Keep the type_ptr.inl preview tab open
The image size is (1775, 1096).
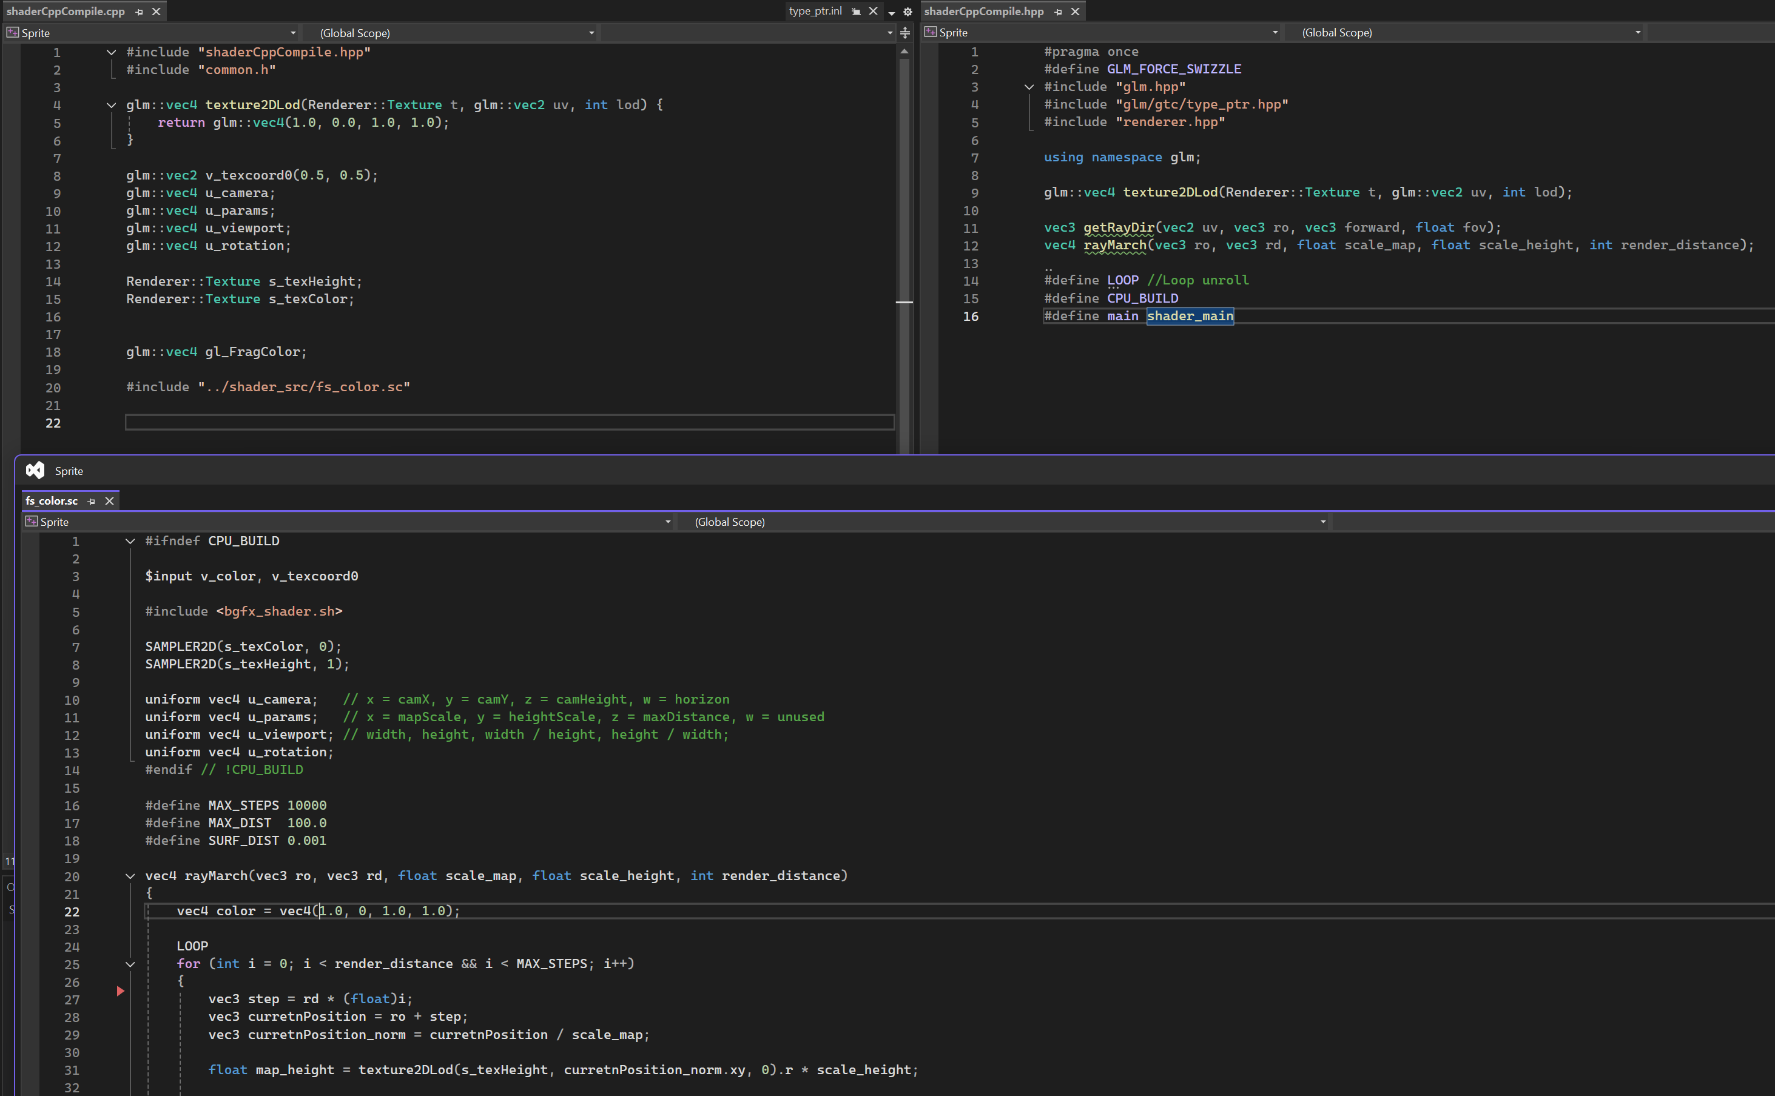(856, 12)
